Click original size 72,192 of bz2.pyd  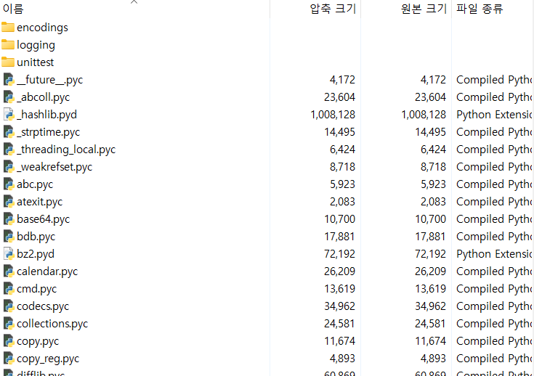[x=430, y=254]
